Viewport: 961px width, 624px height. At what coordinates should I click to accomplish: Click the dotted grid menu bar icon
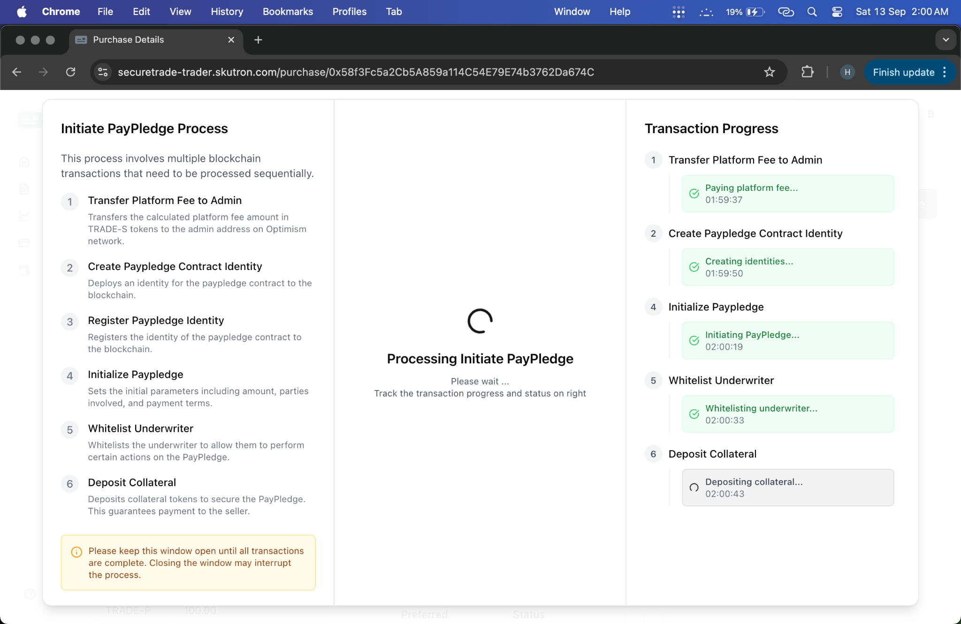tap(679, 12)
